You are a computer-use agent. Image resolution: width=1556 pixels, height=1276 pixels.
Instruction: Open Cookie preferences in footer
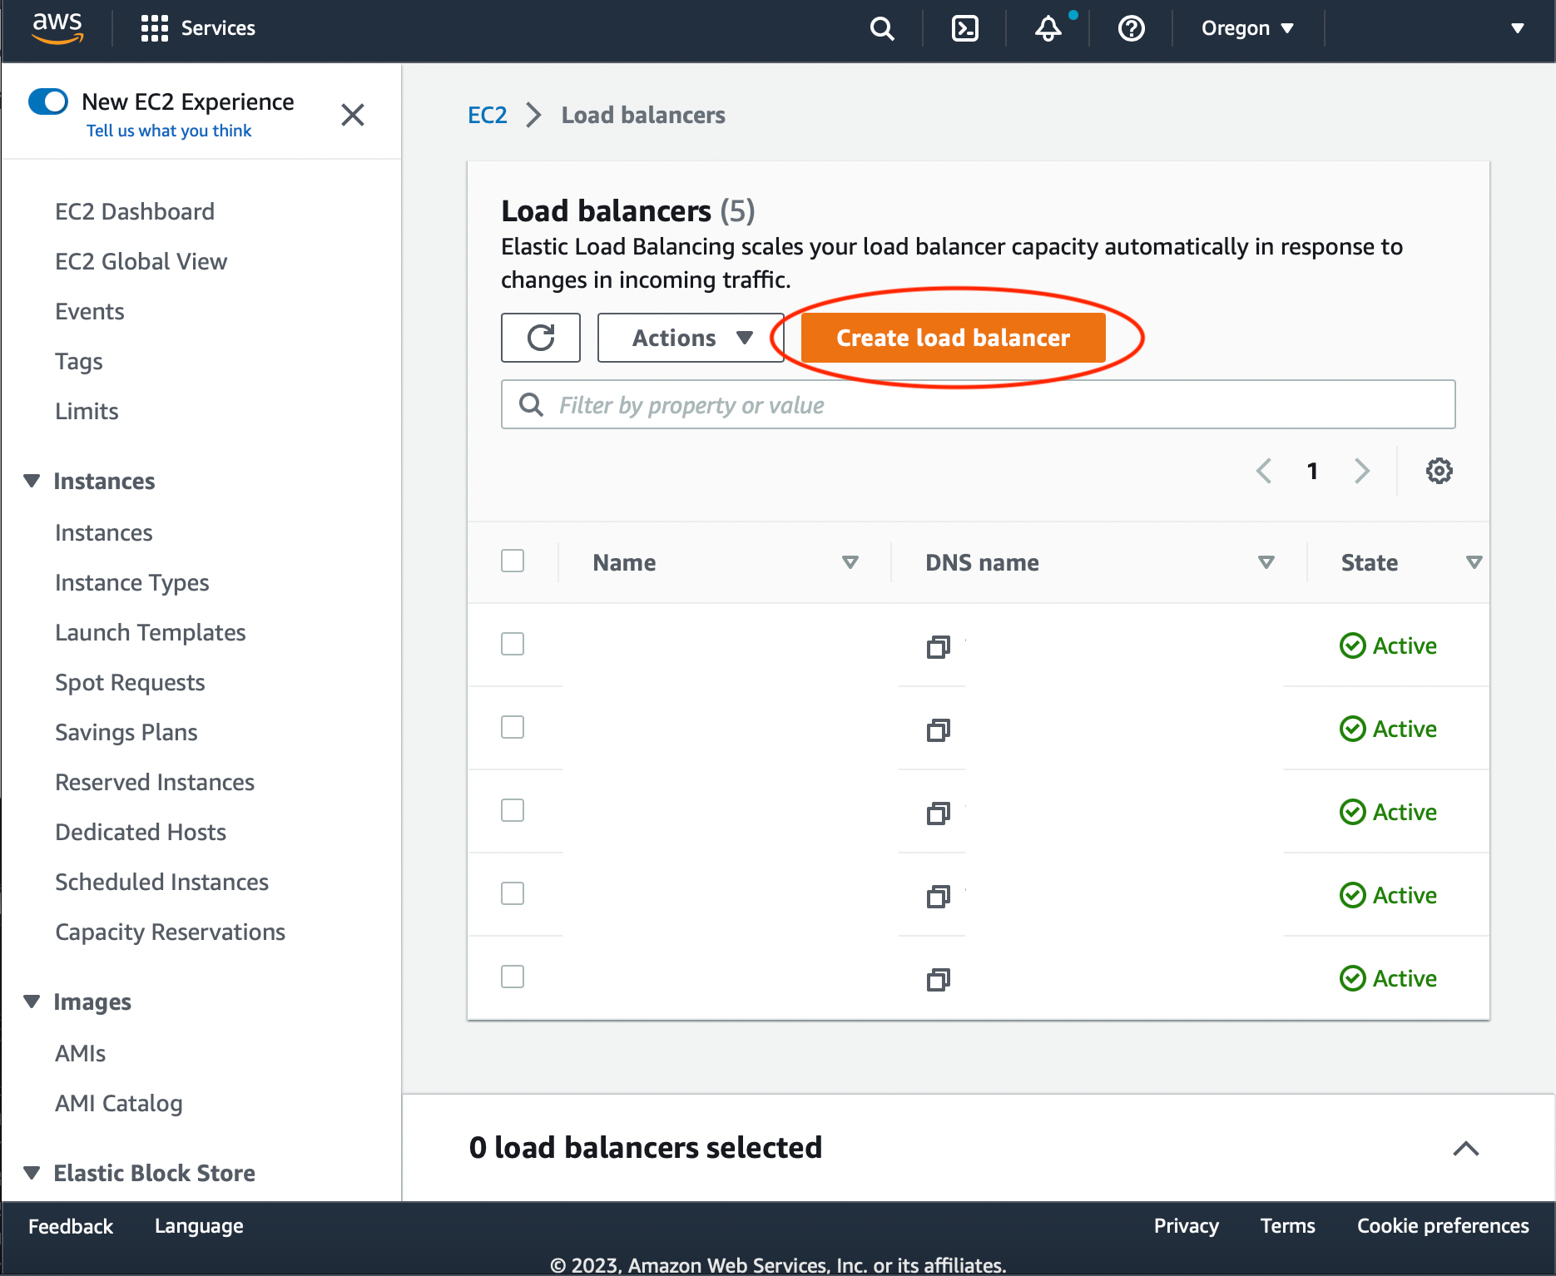click(1443, 1226)
